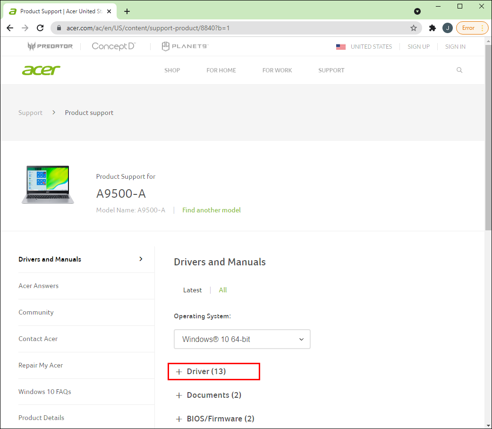Go to homepage via Acer logo
Screen dimensions: 492x429
(41, 70)
